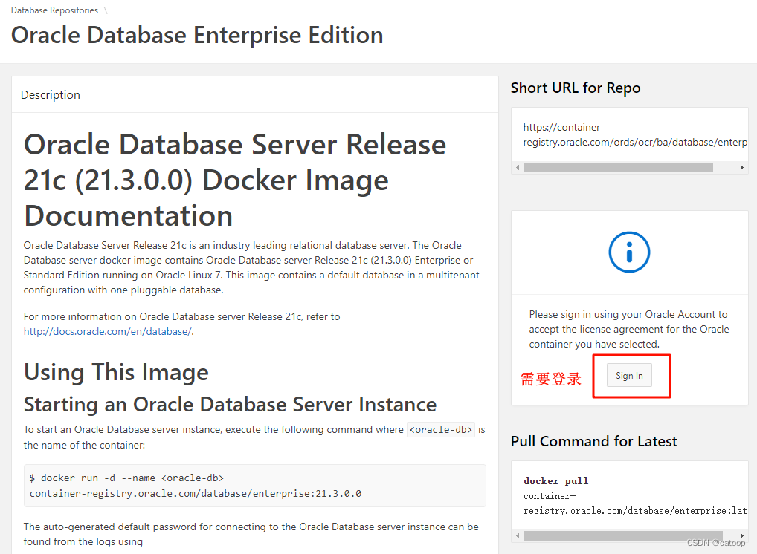The height and width of the screenshot is (554, 757).
Task: Click the Pull Command scrollbar thumb
Action: [625, 535]
